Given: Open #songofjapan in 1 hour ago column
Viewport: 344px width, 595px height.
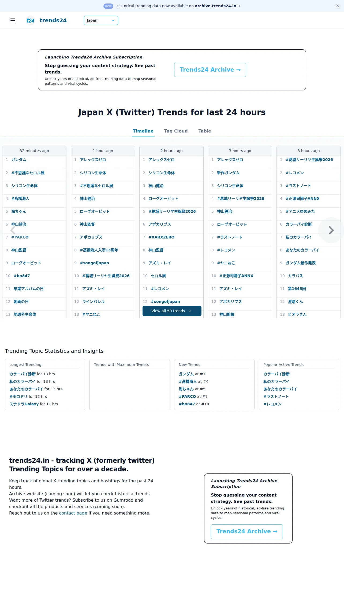Looking at the screenshot, I should tap(94, 263).
